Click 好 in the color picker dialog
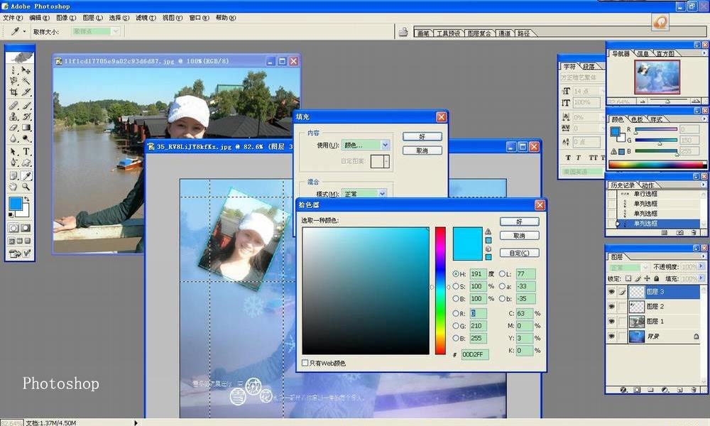Viewport: 710px width, 426px height. tap(519, 222)
